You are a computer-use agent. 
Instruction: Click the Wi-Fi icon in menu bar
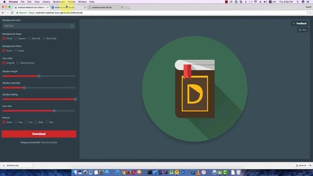click(x=255, y=2)
